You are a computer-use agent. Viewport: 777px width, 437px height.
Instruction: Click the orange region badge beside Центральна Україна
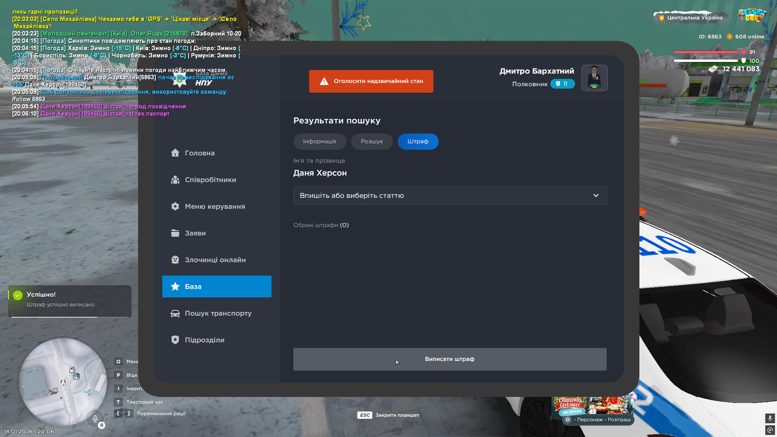coord(660,18)
